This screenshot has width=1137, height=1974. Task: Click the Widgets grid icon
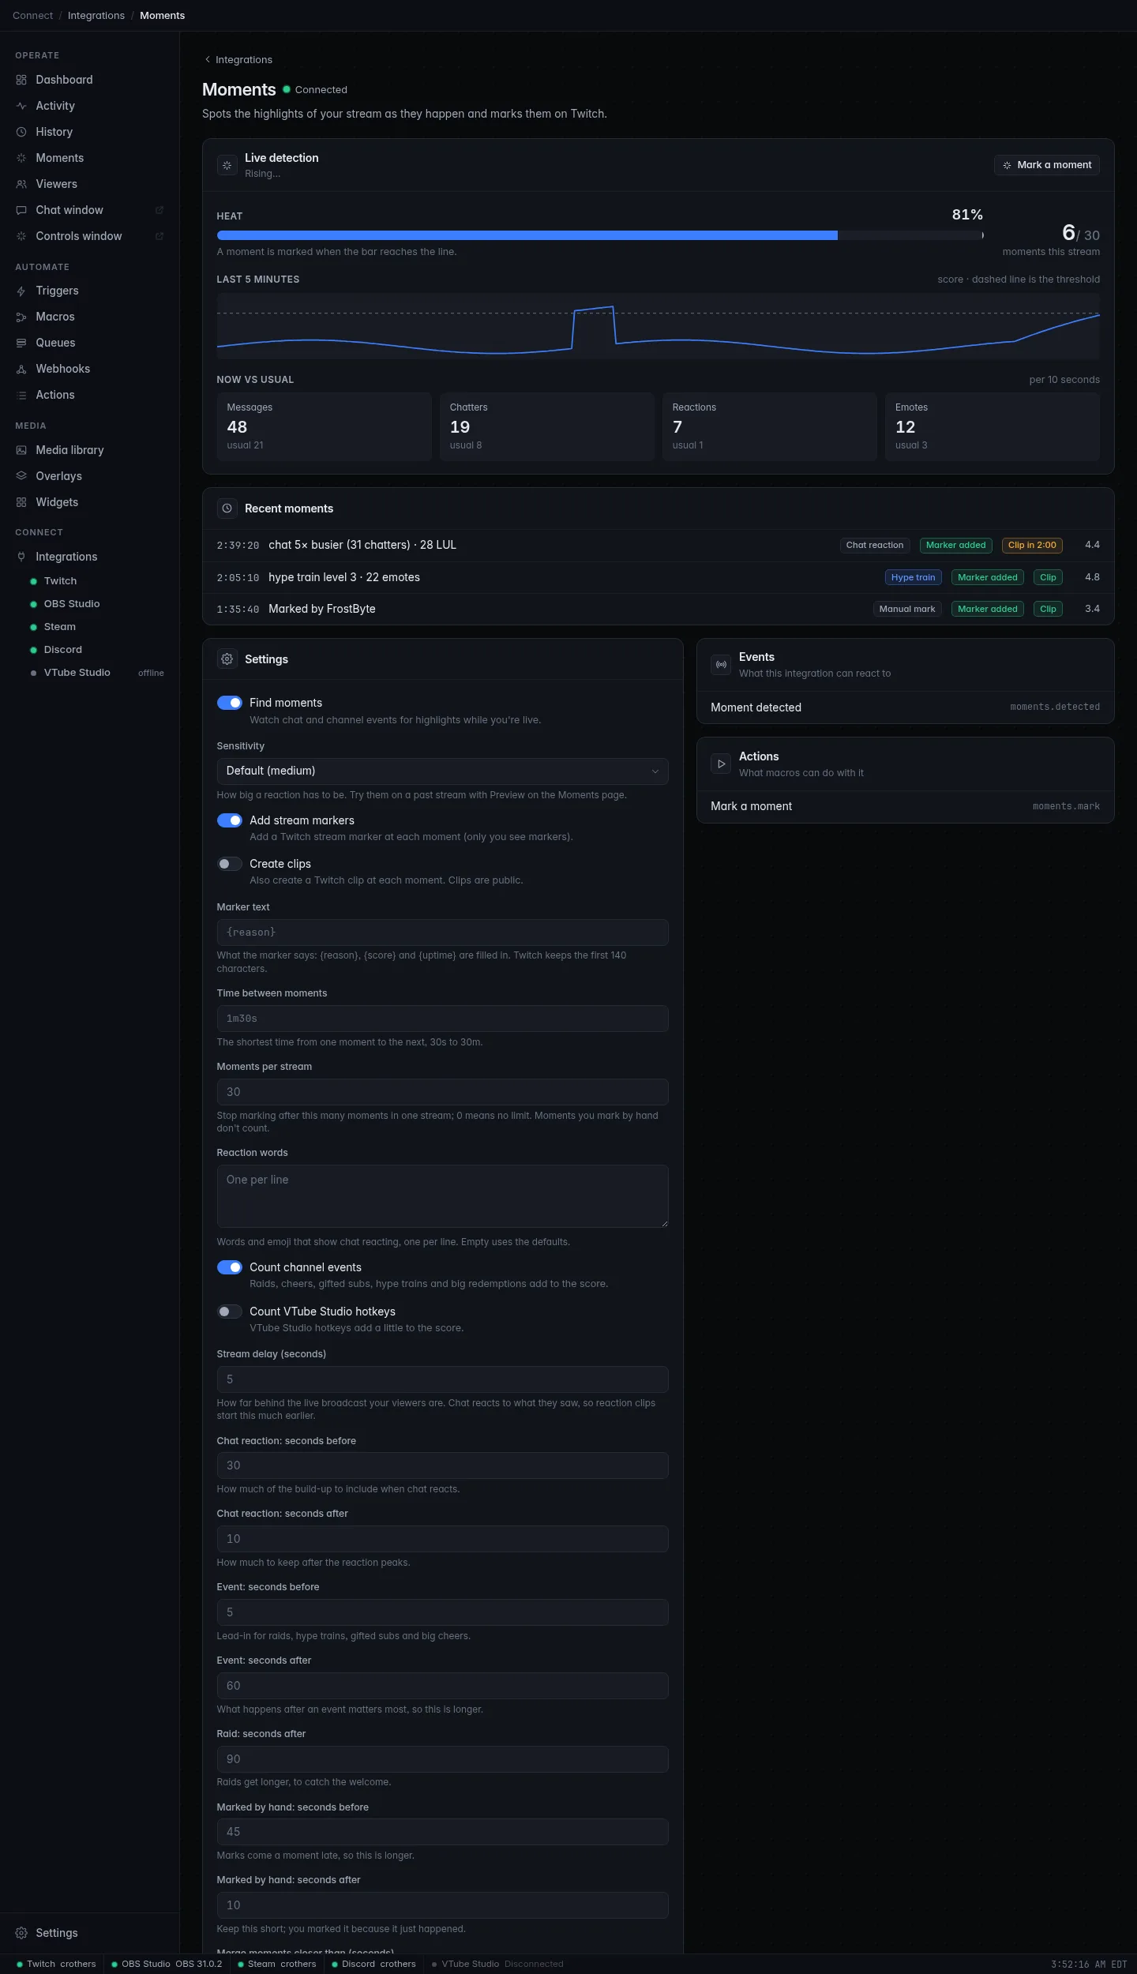[21, 502]
